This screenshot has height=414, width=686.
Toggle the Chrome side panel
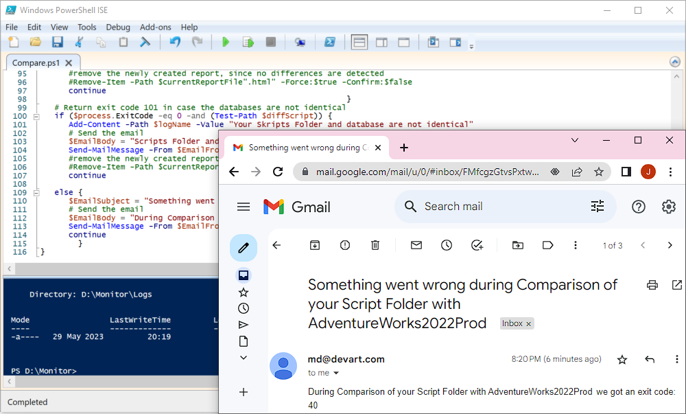(626, 172)
